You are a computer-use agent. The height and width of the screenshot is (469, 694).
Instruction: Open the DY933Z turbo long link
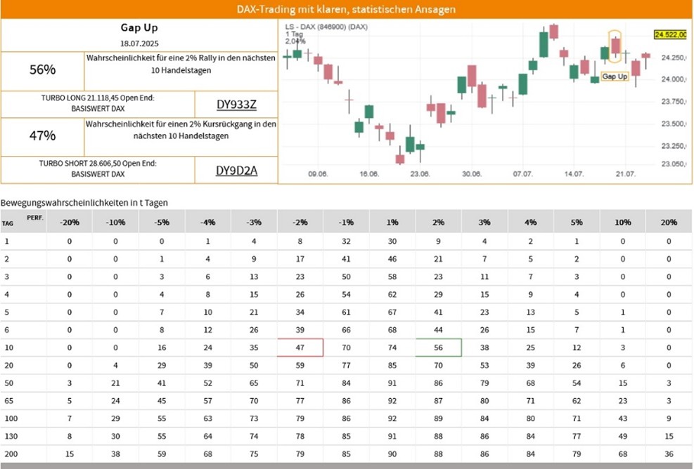236,105
